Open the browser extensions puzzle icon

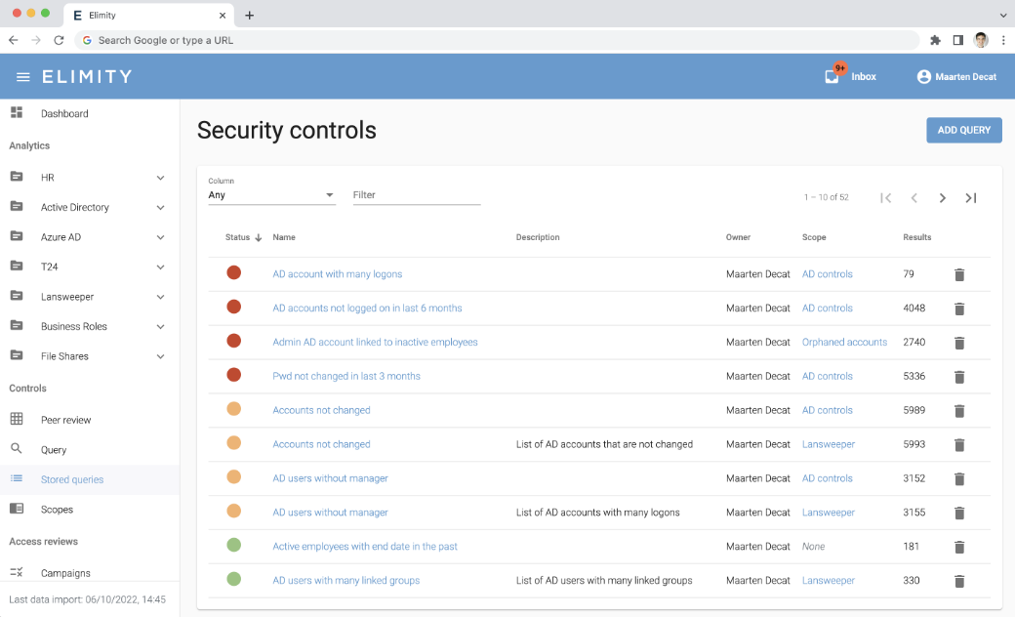click(935, 40)
